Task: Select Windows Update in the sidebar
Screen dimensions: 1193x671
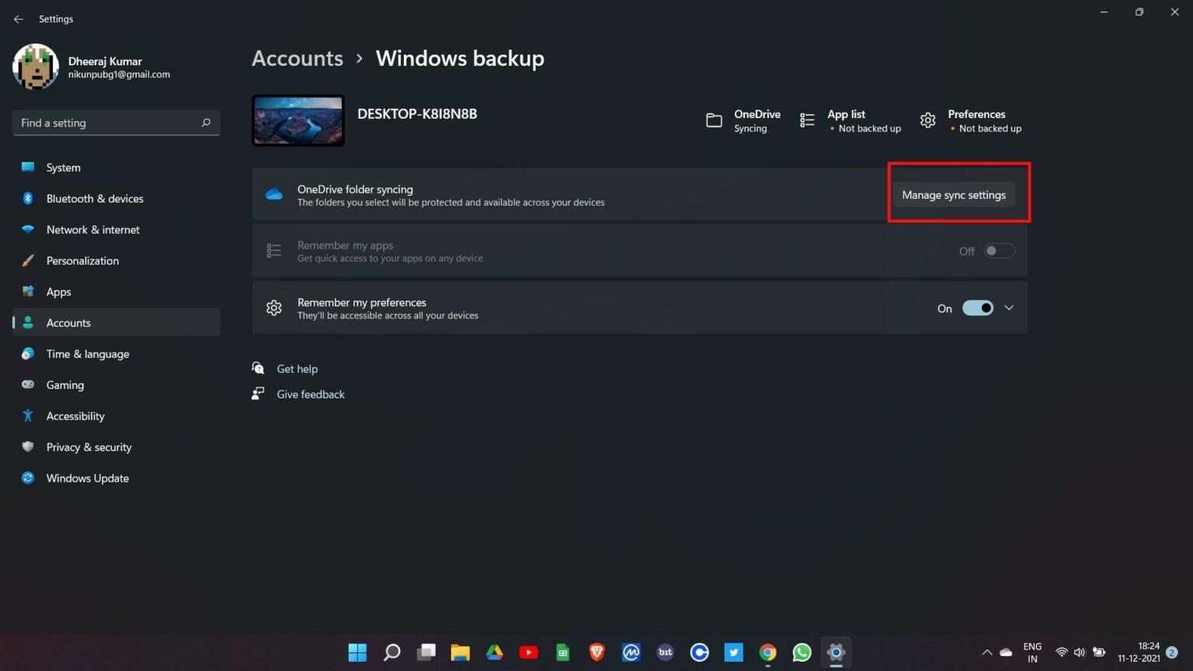Action: point(87,478)
